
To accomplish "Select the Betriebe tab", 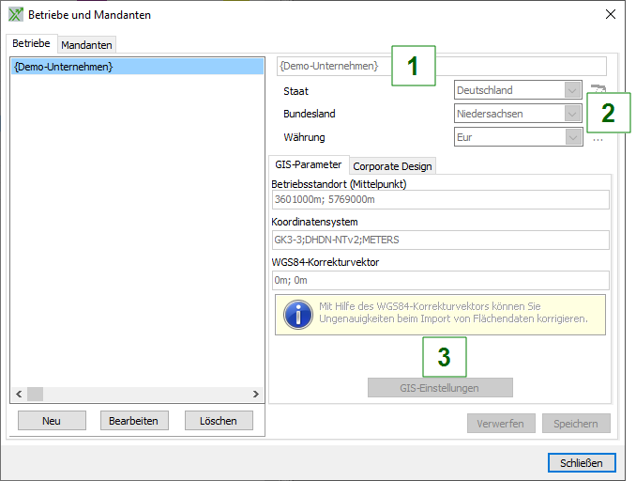I will (x=31, y=44).
